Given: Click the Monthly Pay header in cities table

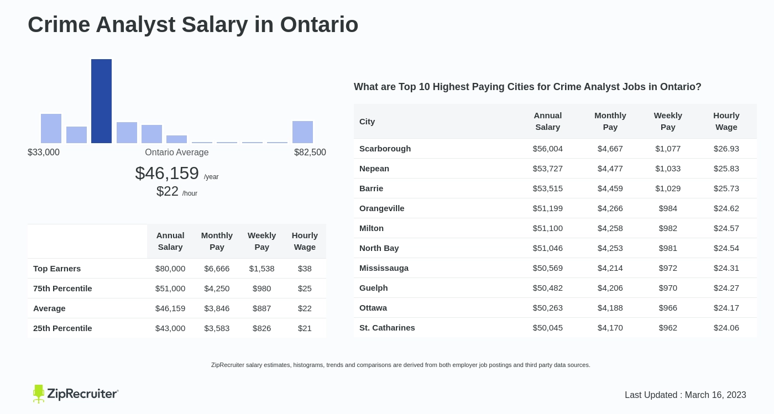Looking at the screenshot, I should point(610,121).
